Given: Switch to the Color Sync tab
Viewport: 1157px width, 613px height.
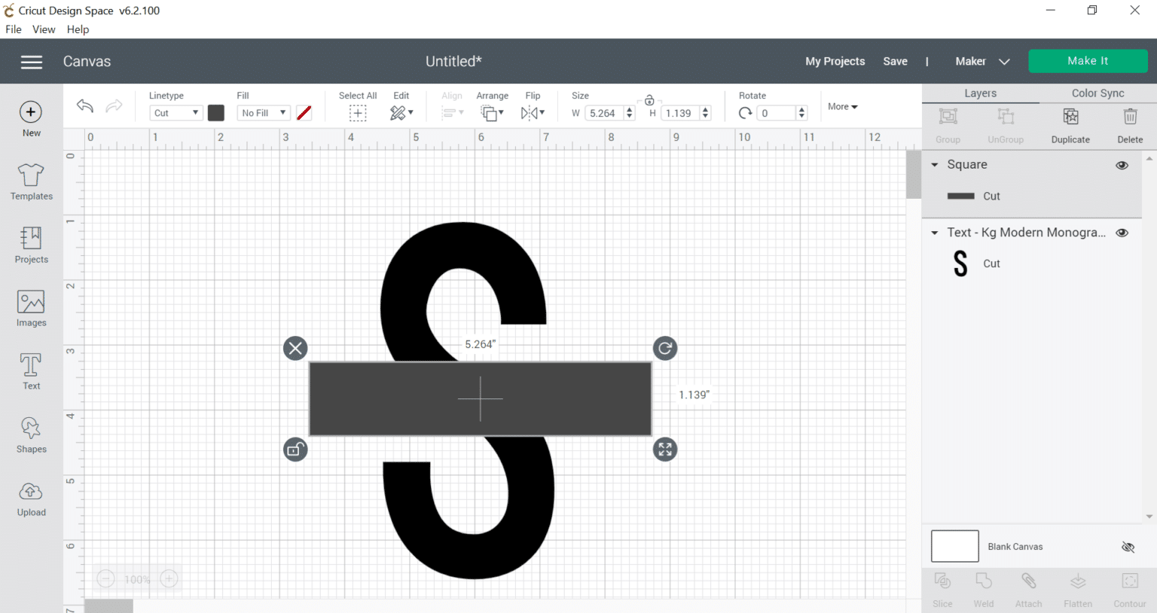Looking at the screenshot, I should pos(1097,93).
